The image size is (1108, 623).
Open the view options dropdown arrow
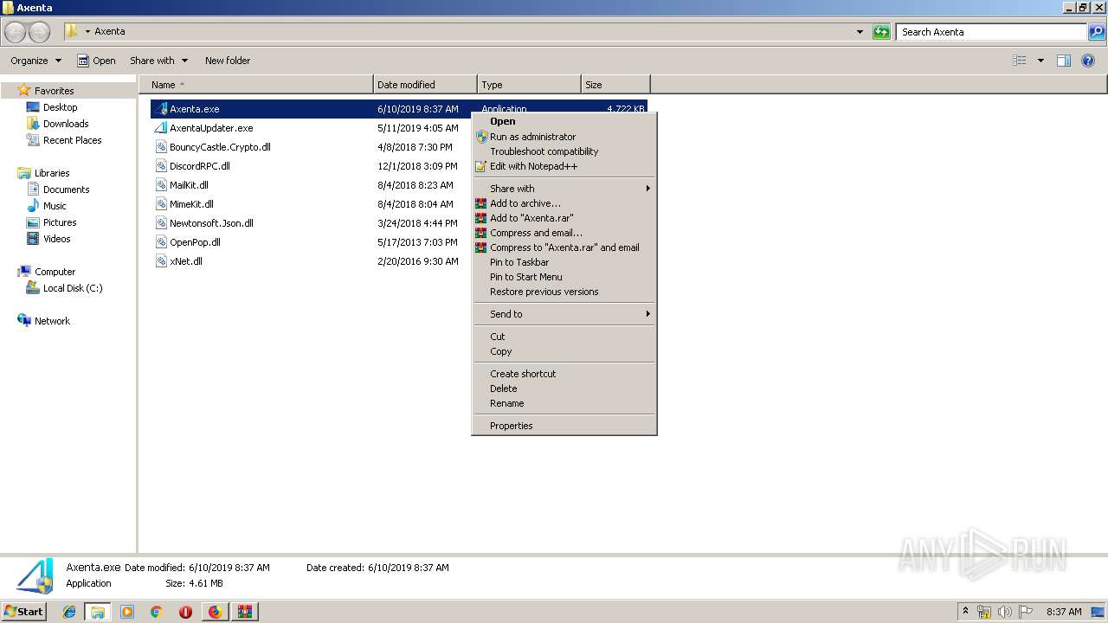(x=1040, y=61)
